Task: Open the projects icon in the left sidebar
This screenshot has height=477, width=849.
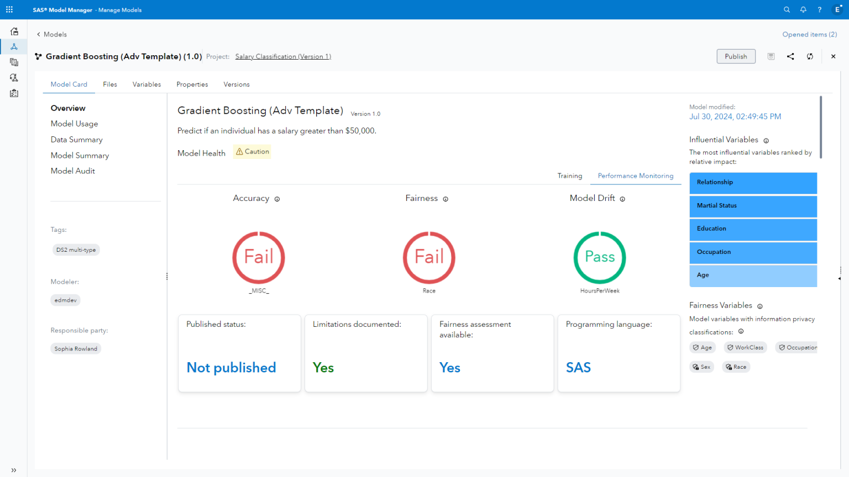Action: 14,62
